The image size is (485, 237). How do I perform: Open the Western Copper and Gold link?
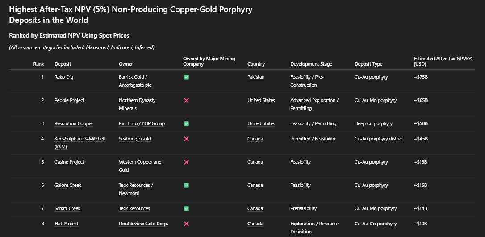[140, 166]
